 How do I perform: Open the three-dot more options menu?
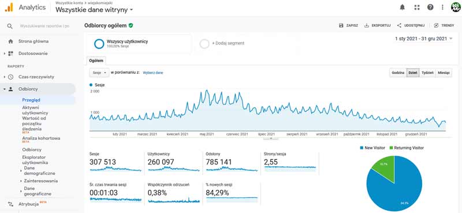[442, 8]
